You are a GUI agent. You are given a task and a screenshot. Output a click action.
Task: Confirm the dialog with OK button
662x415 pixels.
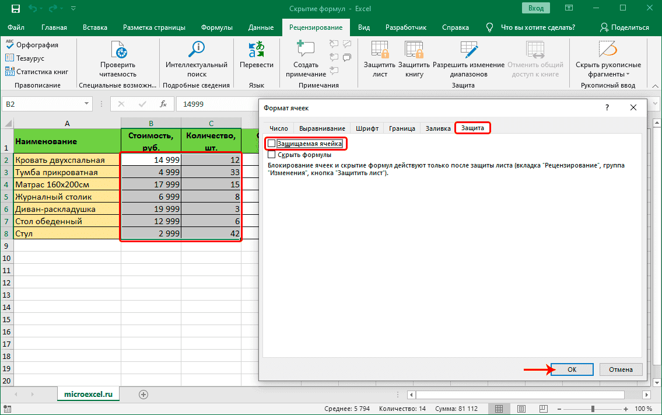point(572,369)
